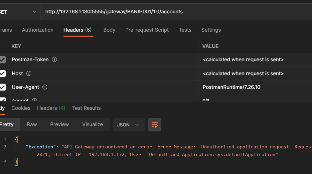Open the HTTP method GET dropdown
This screenshot has width=312, height=174.
18,12
